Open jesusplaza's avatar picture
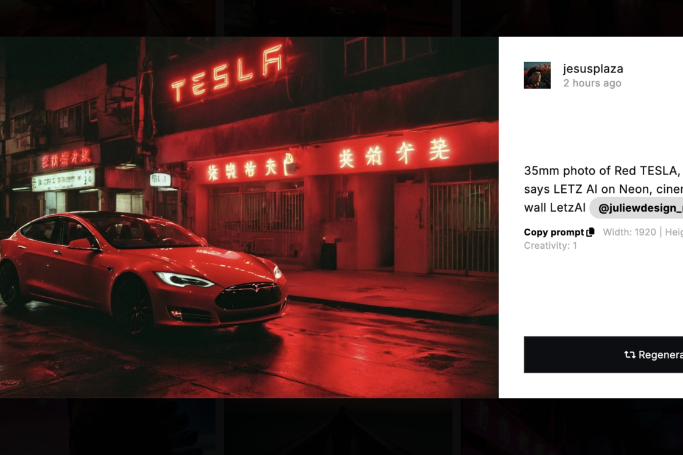 click(537, 75)
